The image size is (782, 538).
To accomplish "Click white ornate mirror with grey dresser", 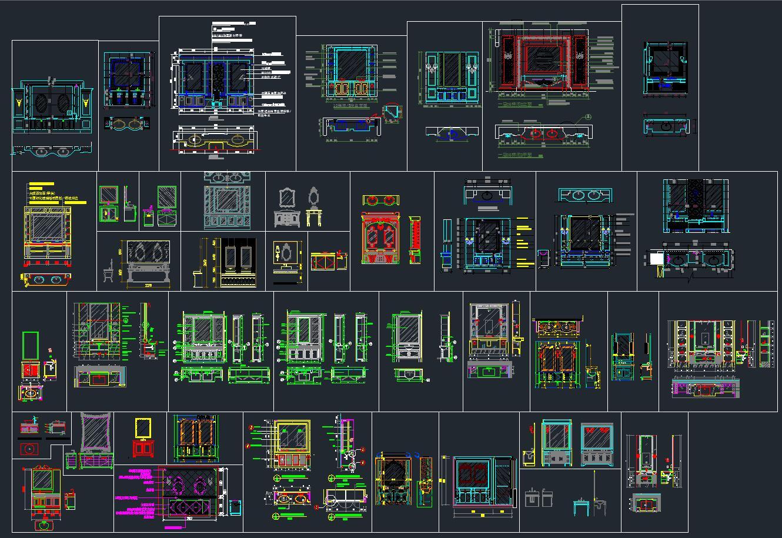I will tap(287, 207).
